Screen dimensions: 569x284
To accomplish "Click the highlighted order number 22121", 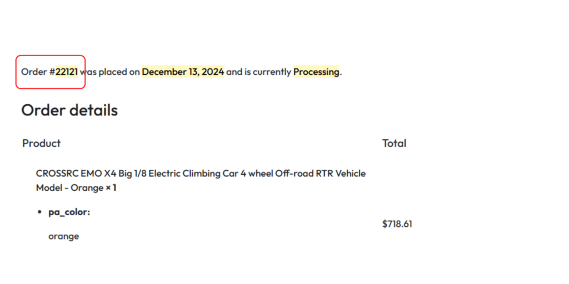I will point(67,72).
